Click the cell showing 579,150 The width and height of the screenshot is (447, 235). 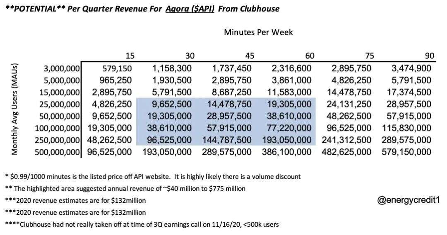point(117,69)
